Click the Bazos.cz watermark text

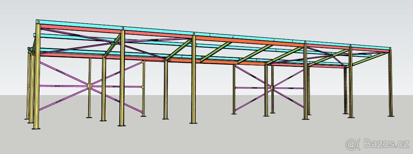(x=385, y=144)
